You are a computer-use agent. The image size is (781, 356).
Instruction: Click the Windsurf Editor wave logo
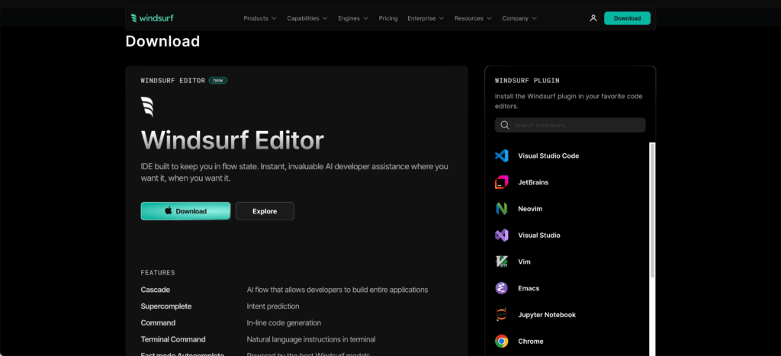147,107
